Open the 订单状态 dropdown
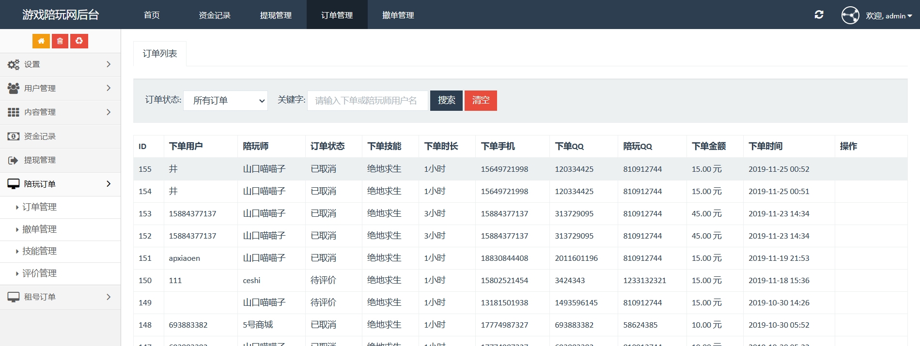920x346 pixels. coord(225,101)
